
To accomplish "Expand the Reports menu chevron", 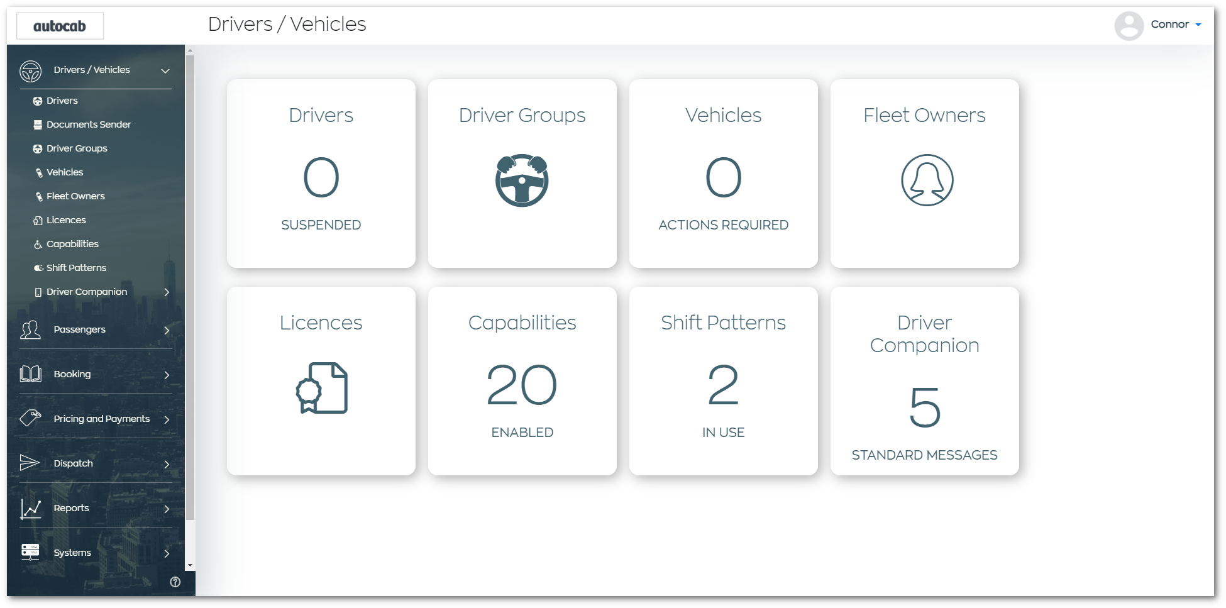I will [x=167, y=509].
